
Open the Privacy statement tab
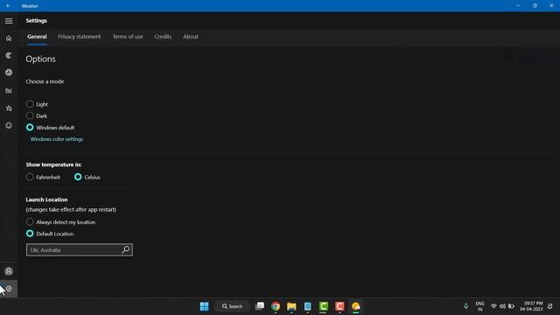[80, 37]
